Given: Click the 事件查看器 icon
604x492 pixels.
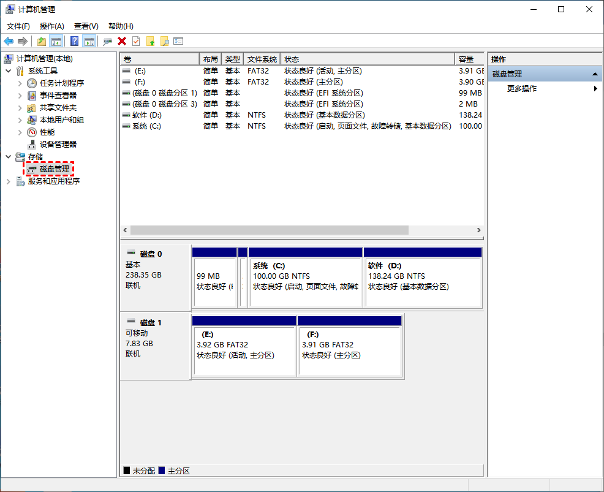Looking at the screenshot, I should [x=32, y=96].
